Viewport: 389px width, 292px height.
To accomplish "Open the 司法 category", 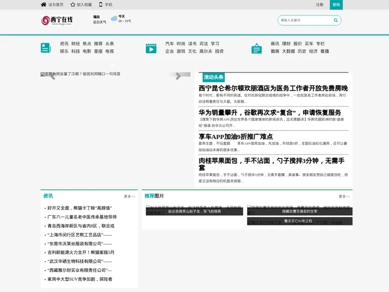I will tap(204, 44).
